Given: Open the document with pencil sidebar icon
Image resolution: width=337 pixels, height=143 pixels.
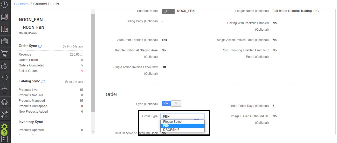Looking at the screenshot, I should click(x=4, y=17).
